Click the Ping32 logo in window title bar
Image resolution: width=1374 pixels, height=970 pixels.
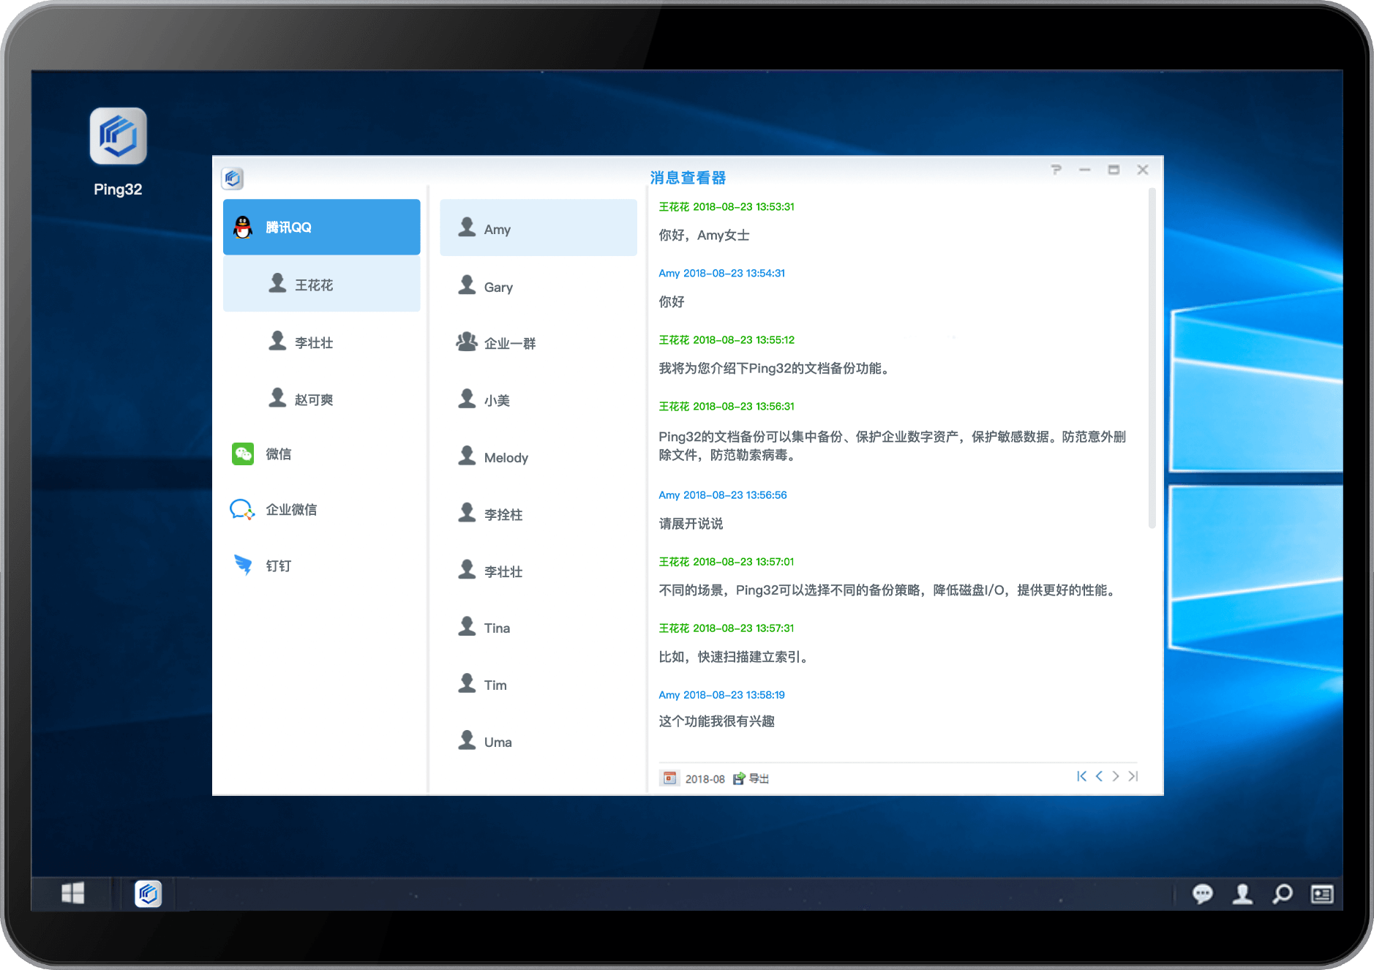[x=233, y=178]
